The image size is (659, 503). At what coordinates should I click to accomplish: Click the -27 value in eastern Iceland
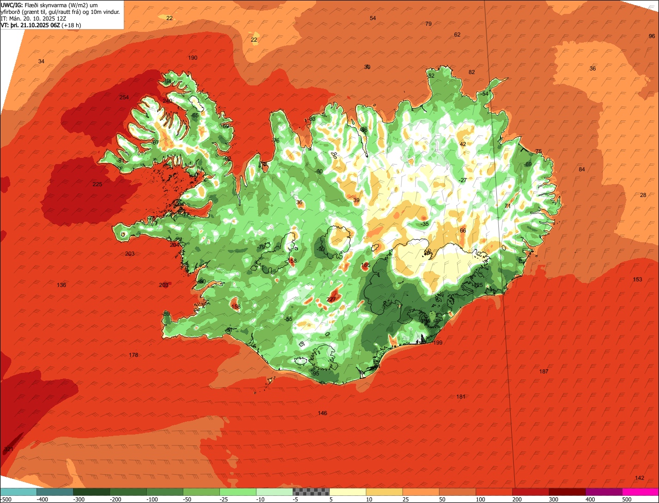pos(463,180)
